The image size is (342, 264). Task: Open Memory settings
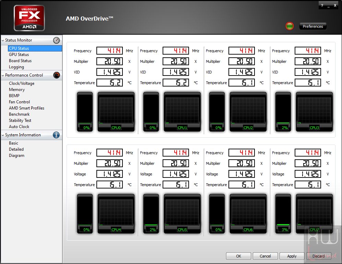[x=17, y=90]
